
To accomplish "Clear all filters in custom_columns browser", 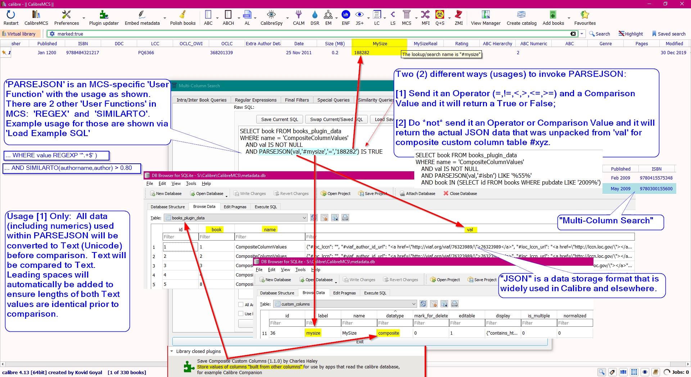I will point(434,304).
